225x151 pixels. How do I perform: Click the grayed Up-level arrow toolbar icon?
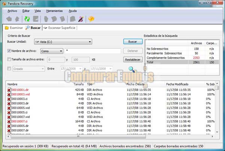click(17, 19)
